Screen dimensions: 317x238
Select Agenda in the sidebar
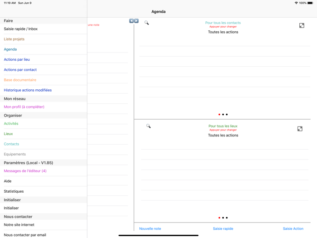pos(43,49)
